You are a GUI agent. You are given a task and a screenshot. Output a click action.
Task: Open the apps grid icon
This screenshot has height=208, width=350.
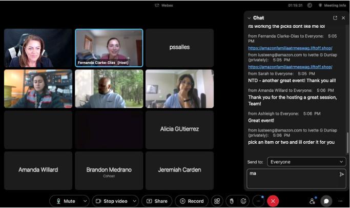coord(217,201)
